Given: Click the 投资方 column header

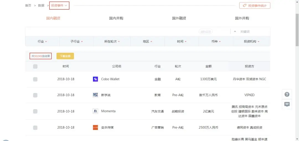Looking at the screenshot, I should (249, 66).
